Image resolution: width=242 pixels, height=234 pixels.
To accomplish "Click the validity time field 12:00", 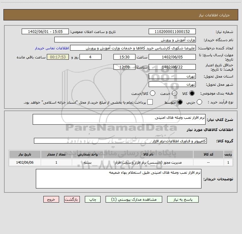I will coord(124,67).
